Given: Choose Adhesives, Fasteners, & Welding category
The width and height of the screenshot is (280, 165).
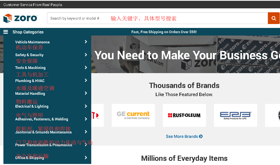Looking at the screenshot, I should (41, 119).
